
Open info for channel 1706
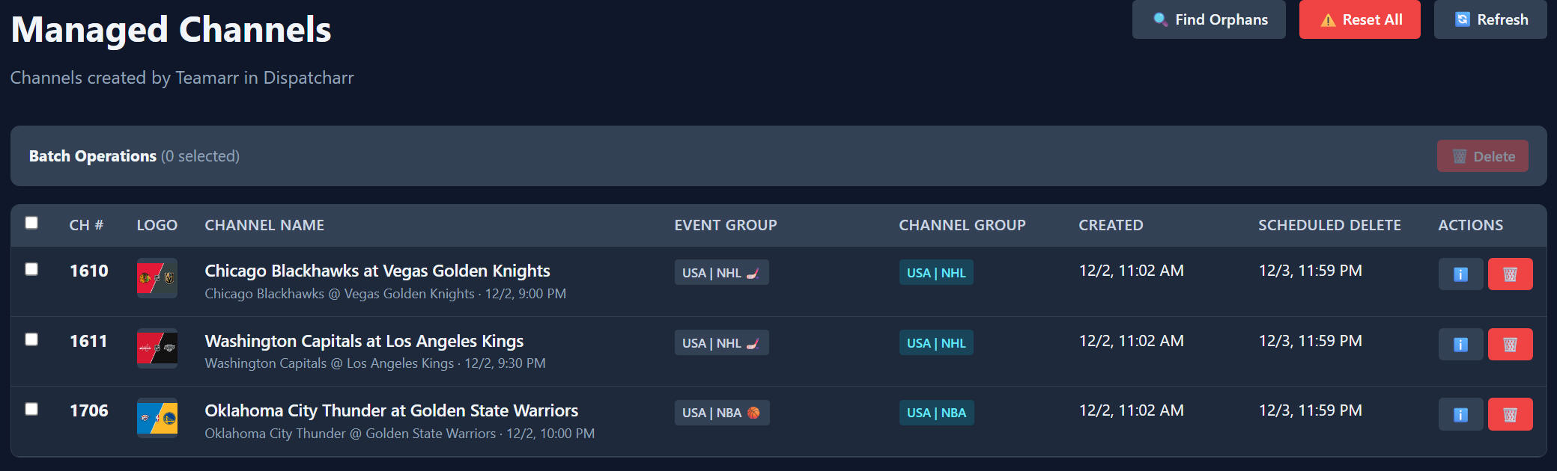click(x=1460, y=415)
